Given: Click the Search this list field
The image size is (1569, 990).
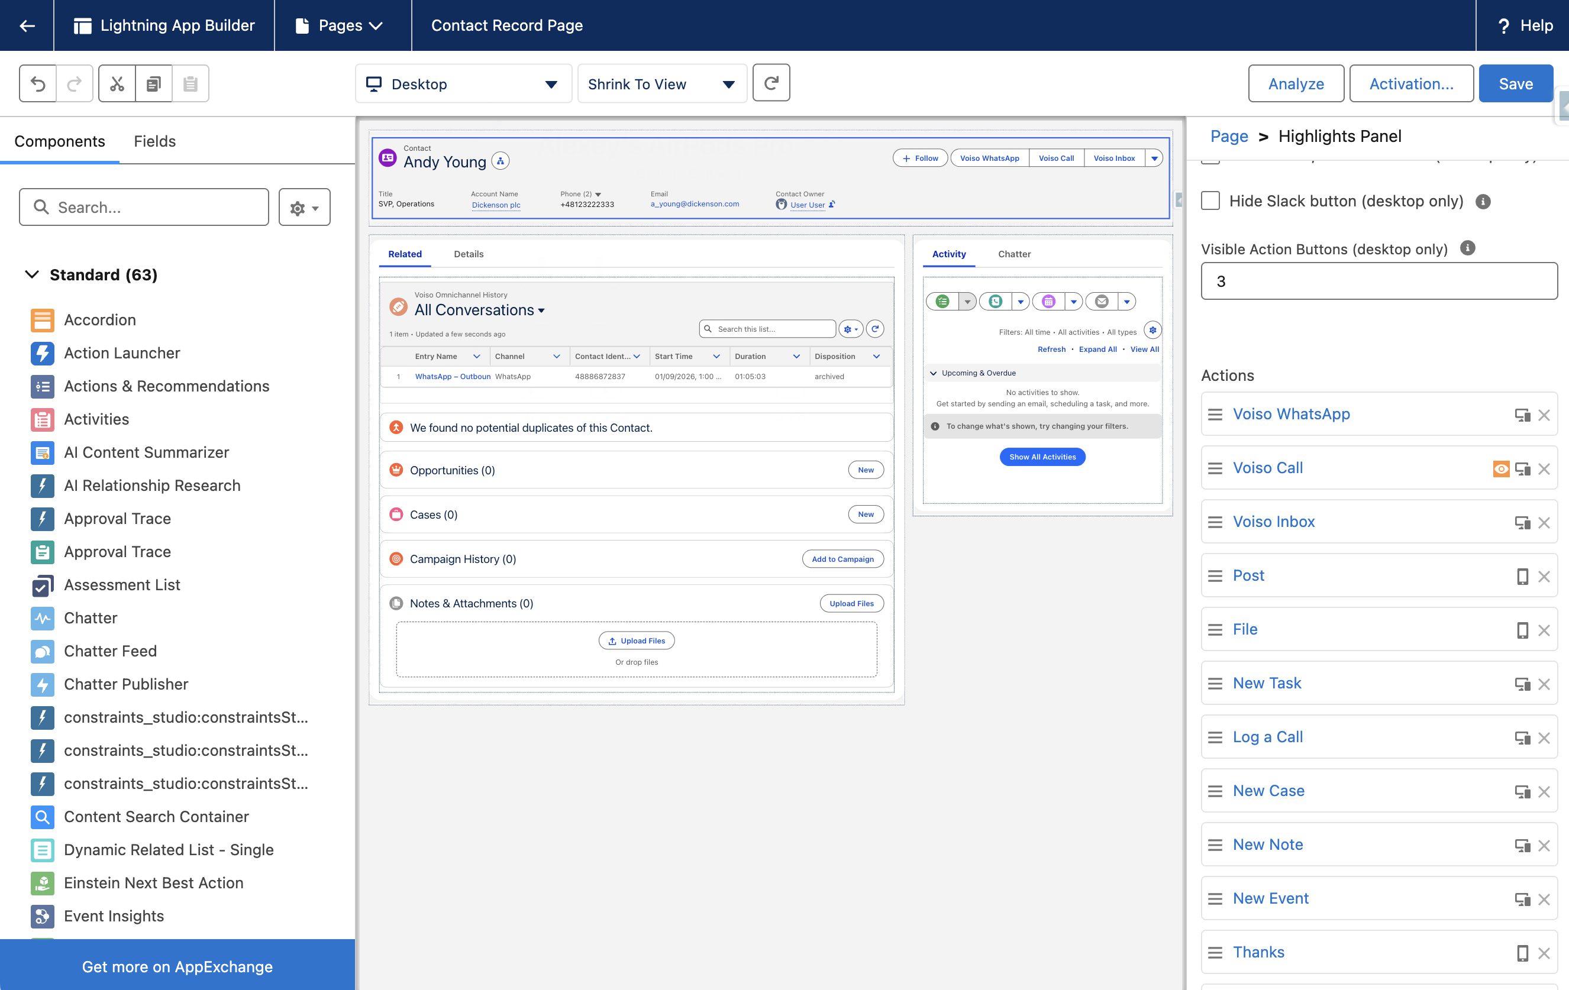Looking at the screenshot, I should 767,329.
